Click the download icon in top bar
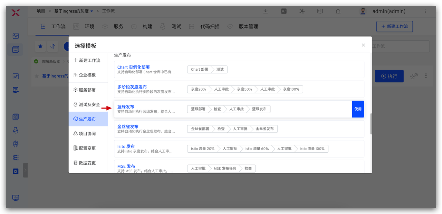Image resolution: width=442 pixels, height=214 pixels. point(266,11)
